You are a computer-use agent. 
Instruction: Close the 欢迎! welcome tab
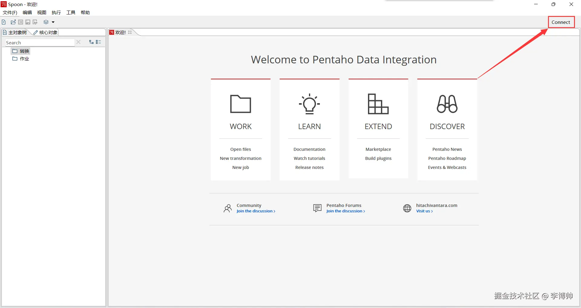pyautogui.click(x=130, y=32)
